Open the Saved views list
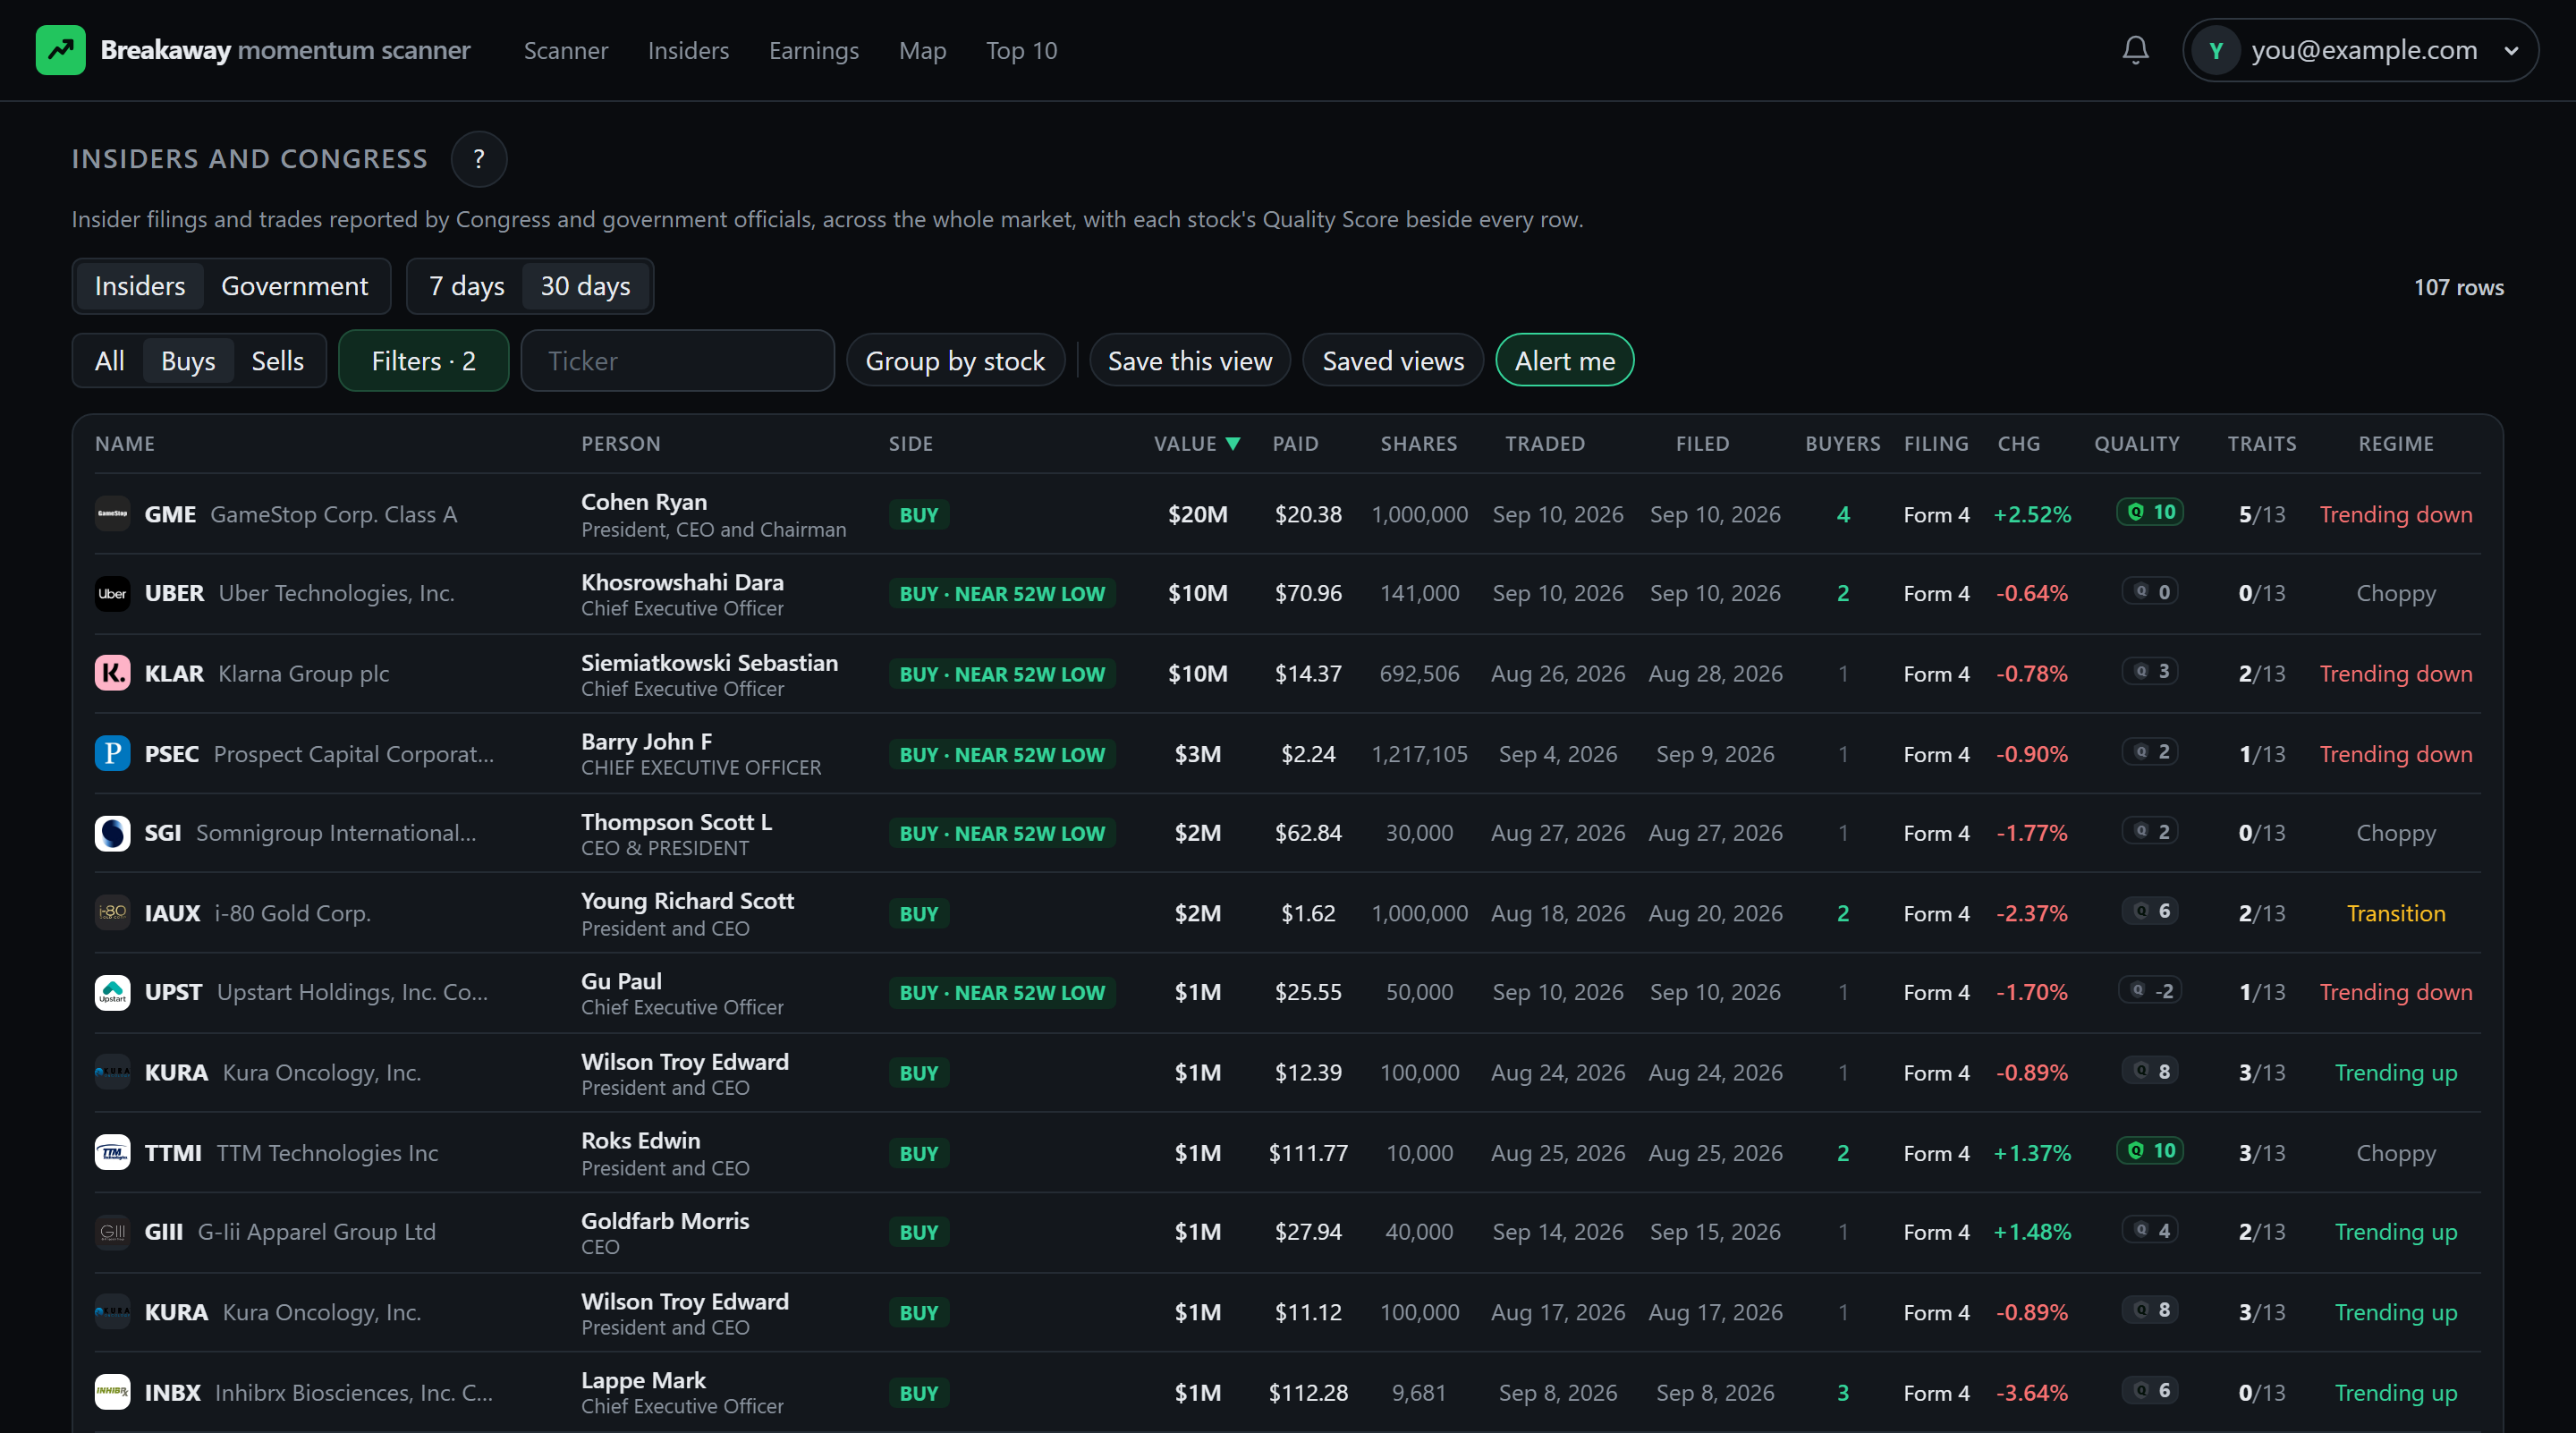The width and height of the screenshot is (2576, 1433). click(x=1393, y=361)
